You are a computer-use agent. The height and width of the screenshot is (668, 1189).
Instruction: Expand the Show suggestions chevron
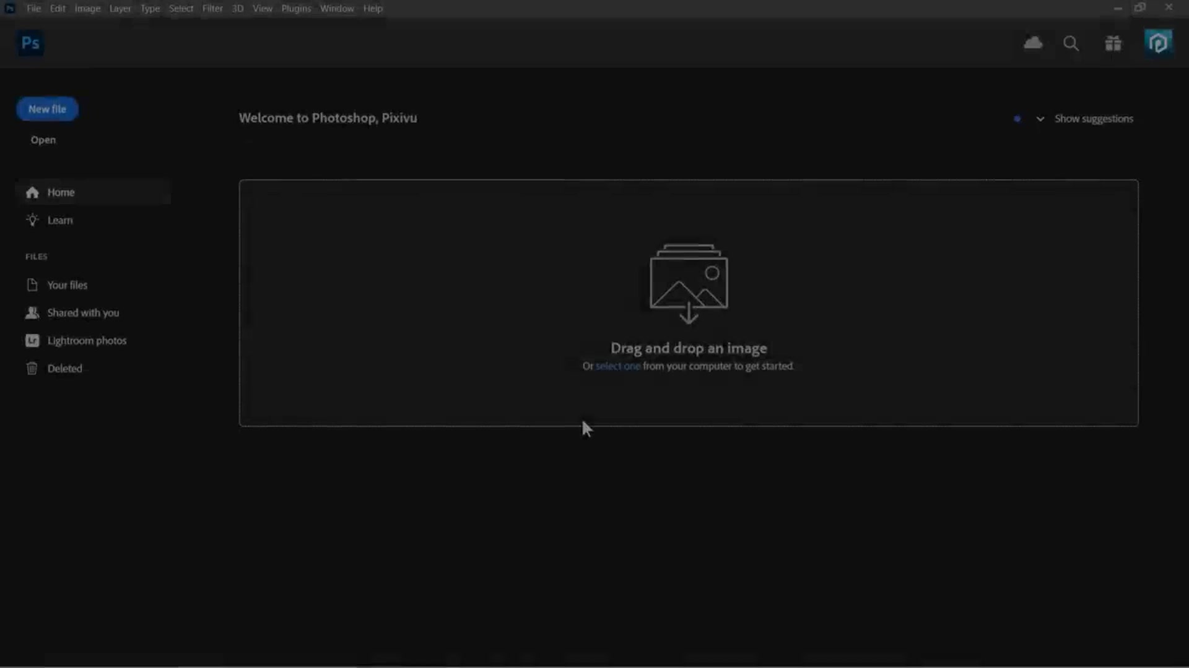coord(1040,119)
